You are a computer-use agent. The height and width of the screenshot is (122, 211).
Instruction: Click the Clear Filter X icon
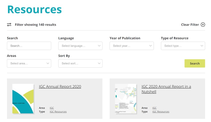tap(203, 25)
